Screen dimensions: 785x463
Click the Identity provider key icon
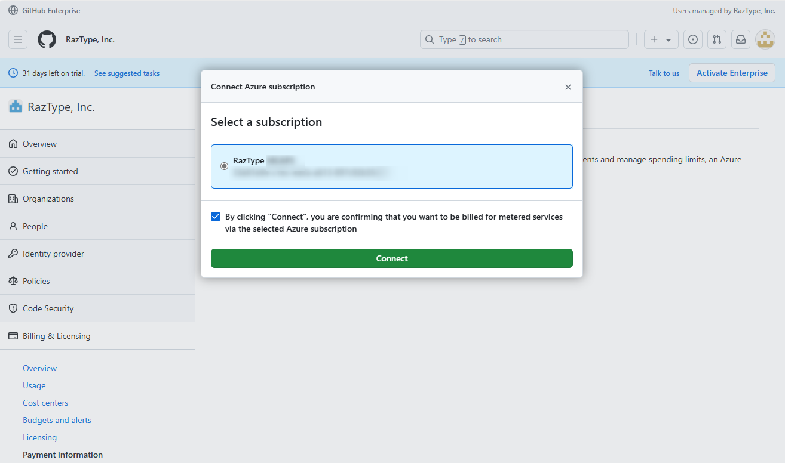13,254
